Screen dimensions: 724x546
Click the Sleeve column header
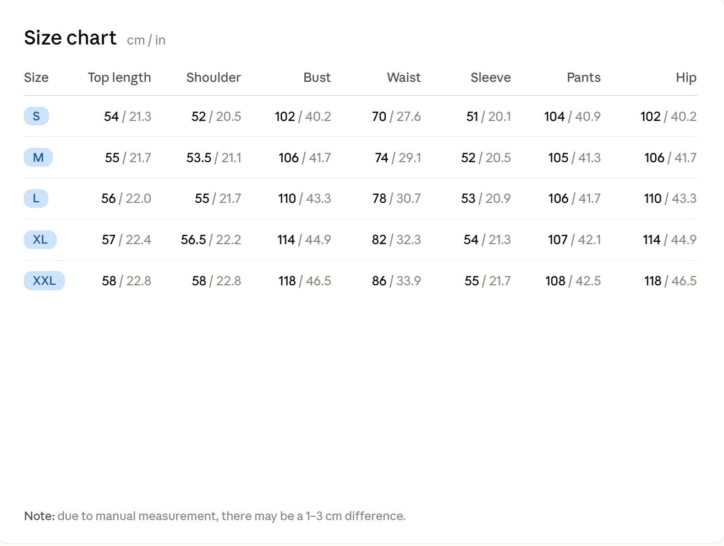click(x=491, y=78)
